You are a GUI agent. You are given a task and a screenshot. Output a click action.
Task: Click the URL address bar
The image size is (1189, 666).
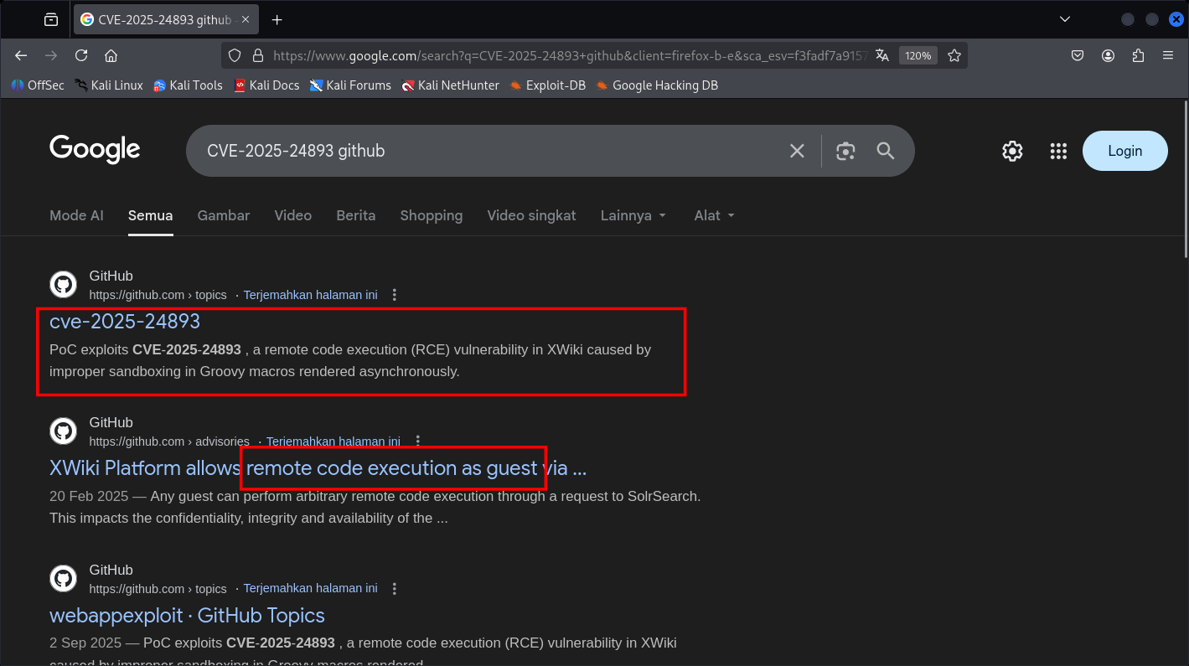571,55
